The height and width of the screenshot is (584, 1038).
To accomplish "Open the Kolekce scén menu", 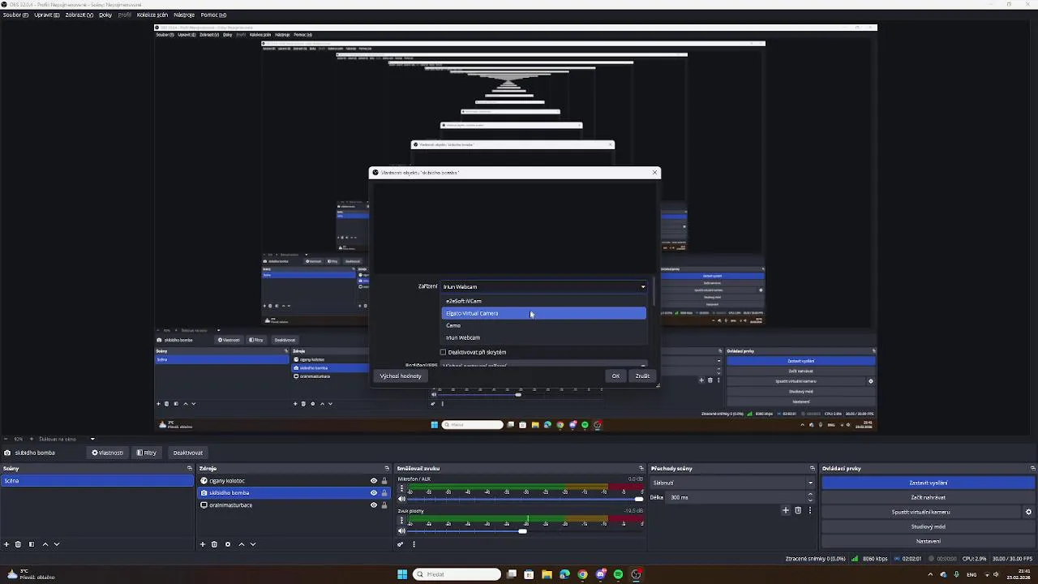I will click(152, 15).
